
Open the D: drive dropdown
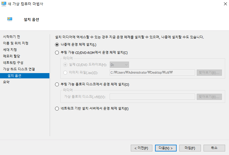coord(119,65)
